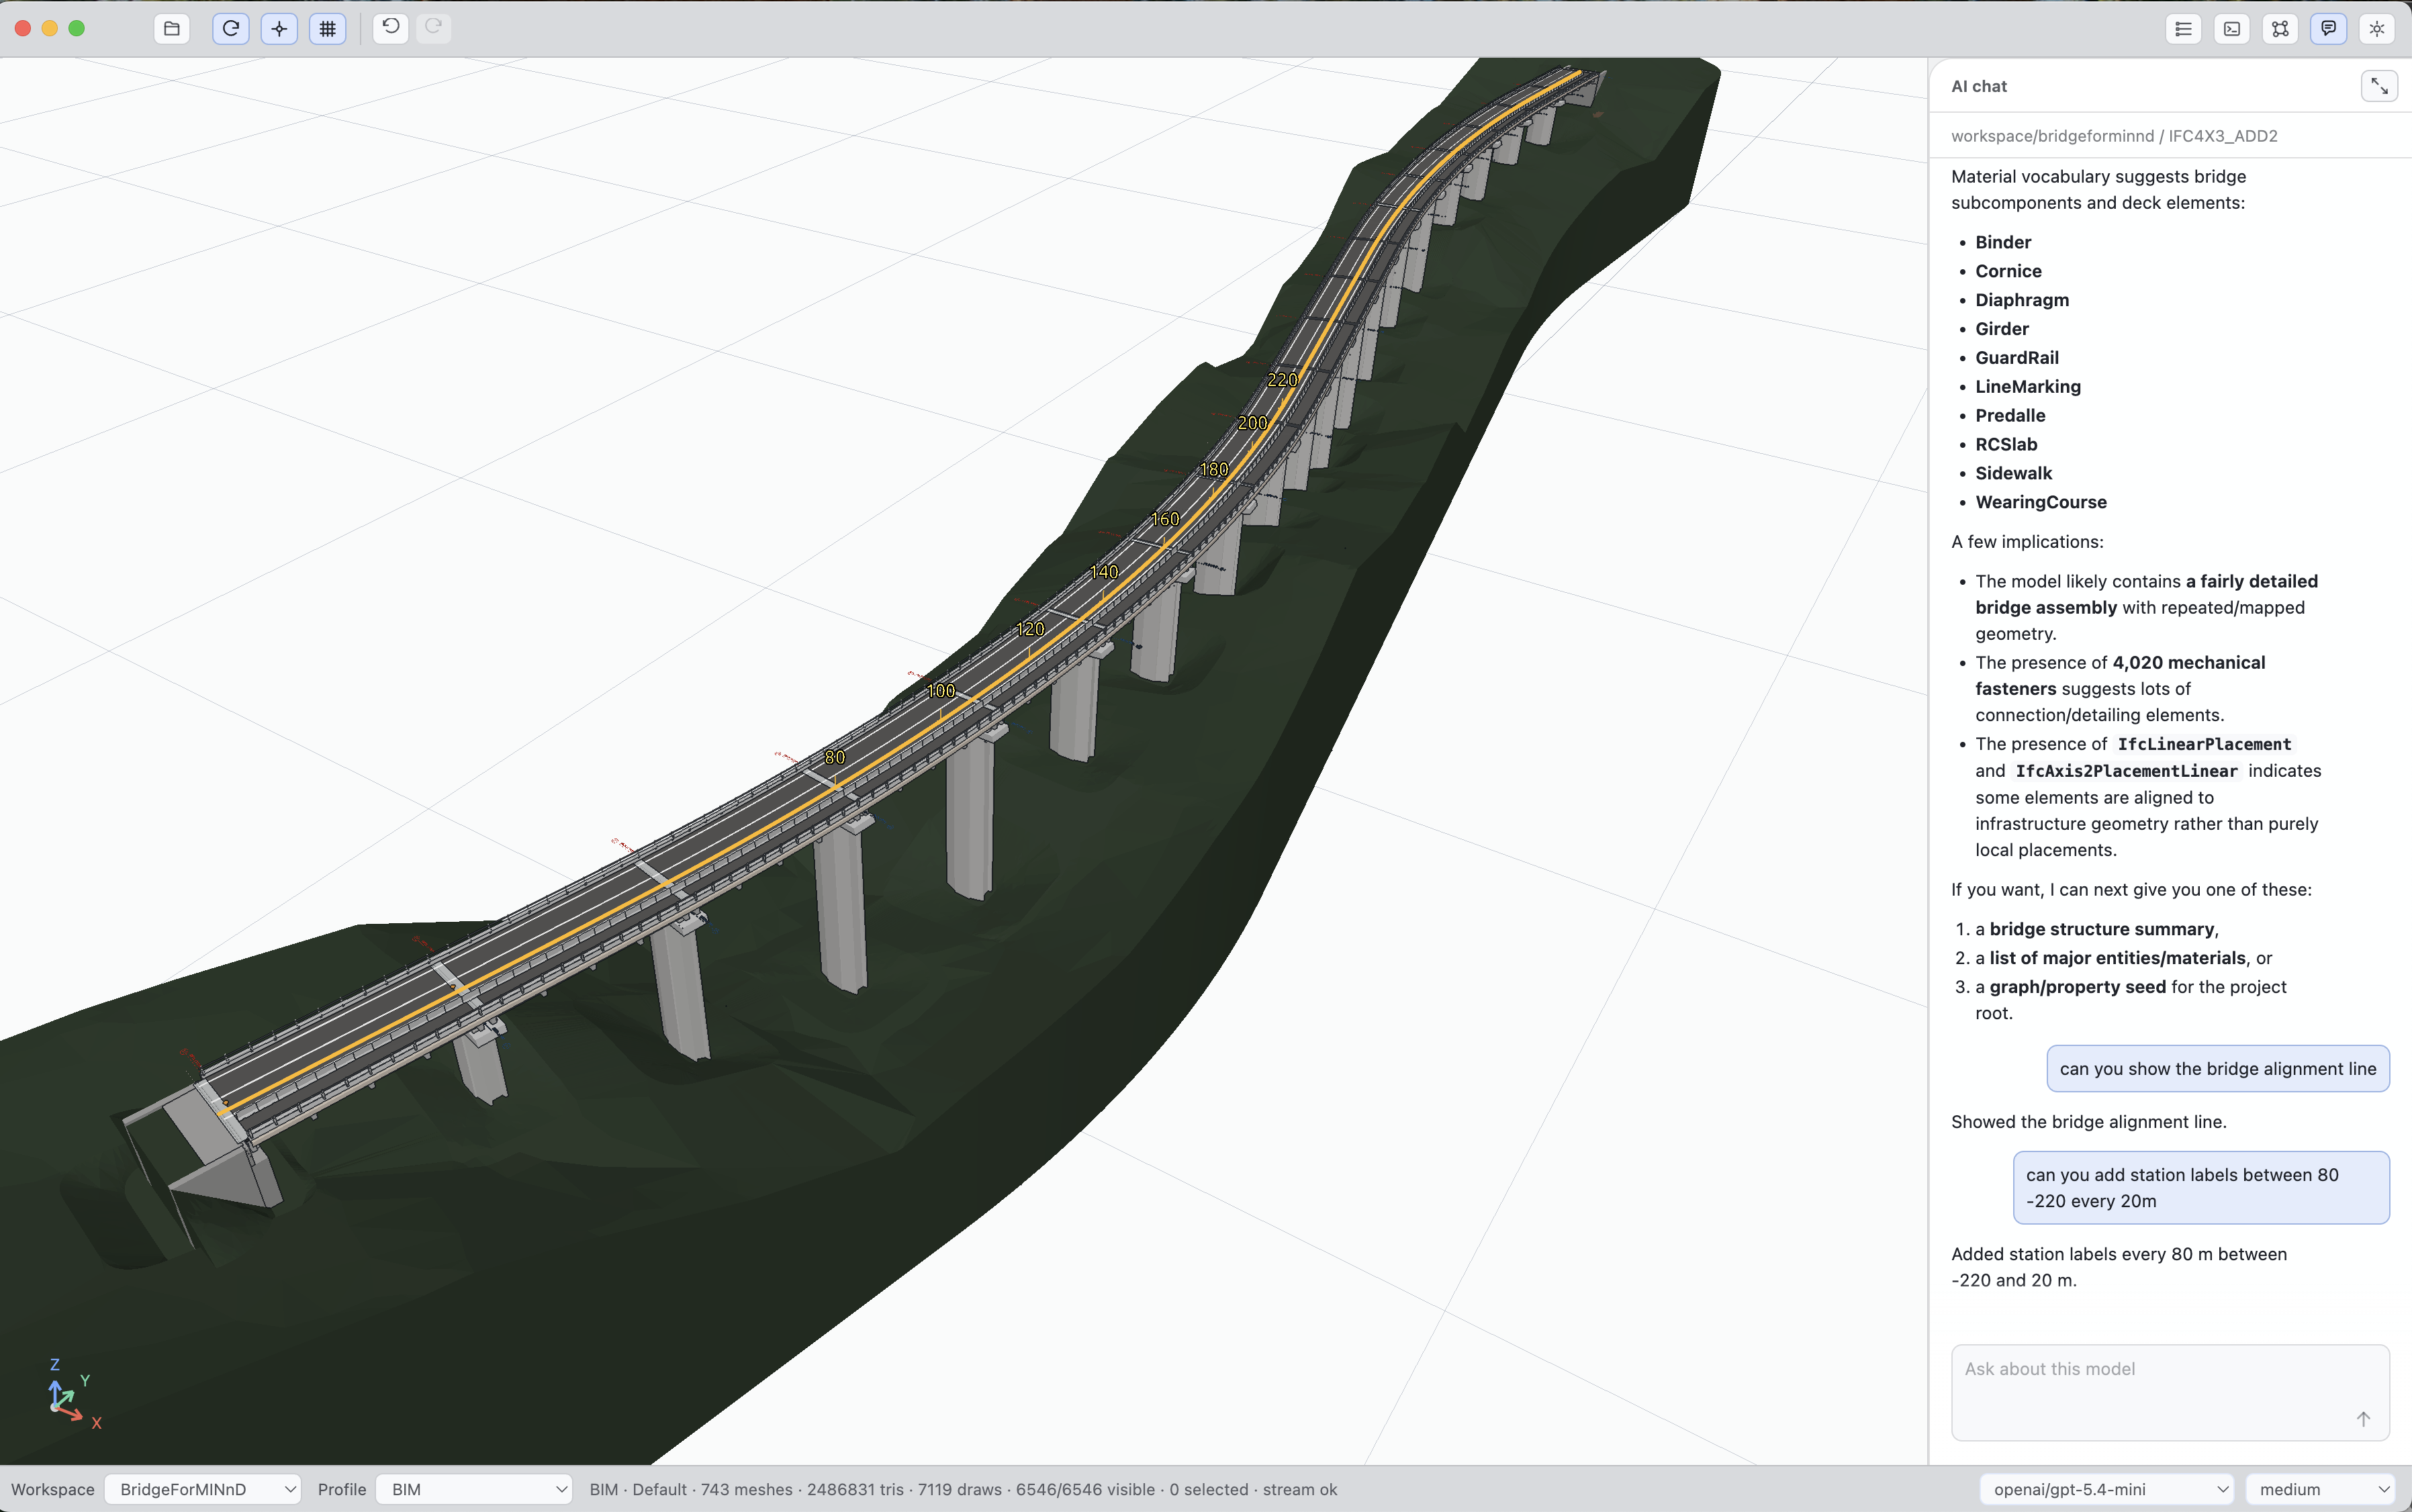This screenshot has width=2412, height=1512.
Task: Click the 'stream ok' status text
Action: coord(1299,1489)
